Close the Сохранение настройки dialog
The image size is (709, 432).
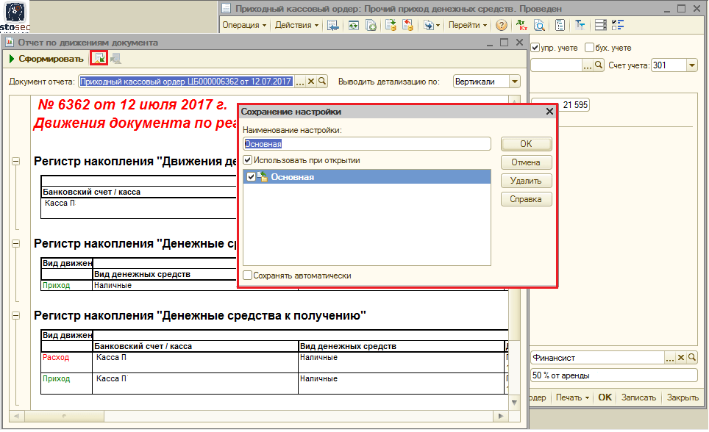point(549,112)
